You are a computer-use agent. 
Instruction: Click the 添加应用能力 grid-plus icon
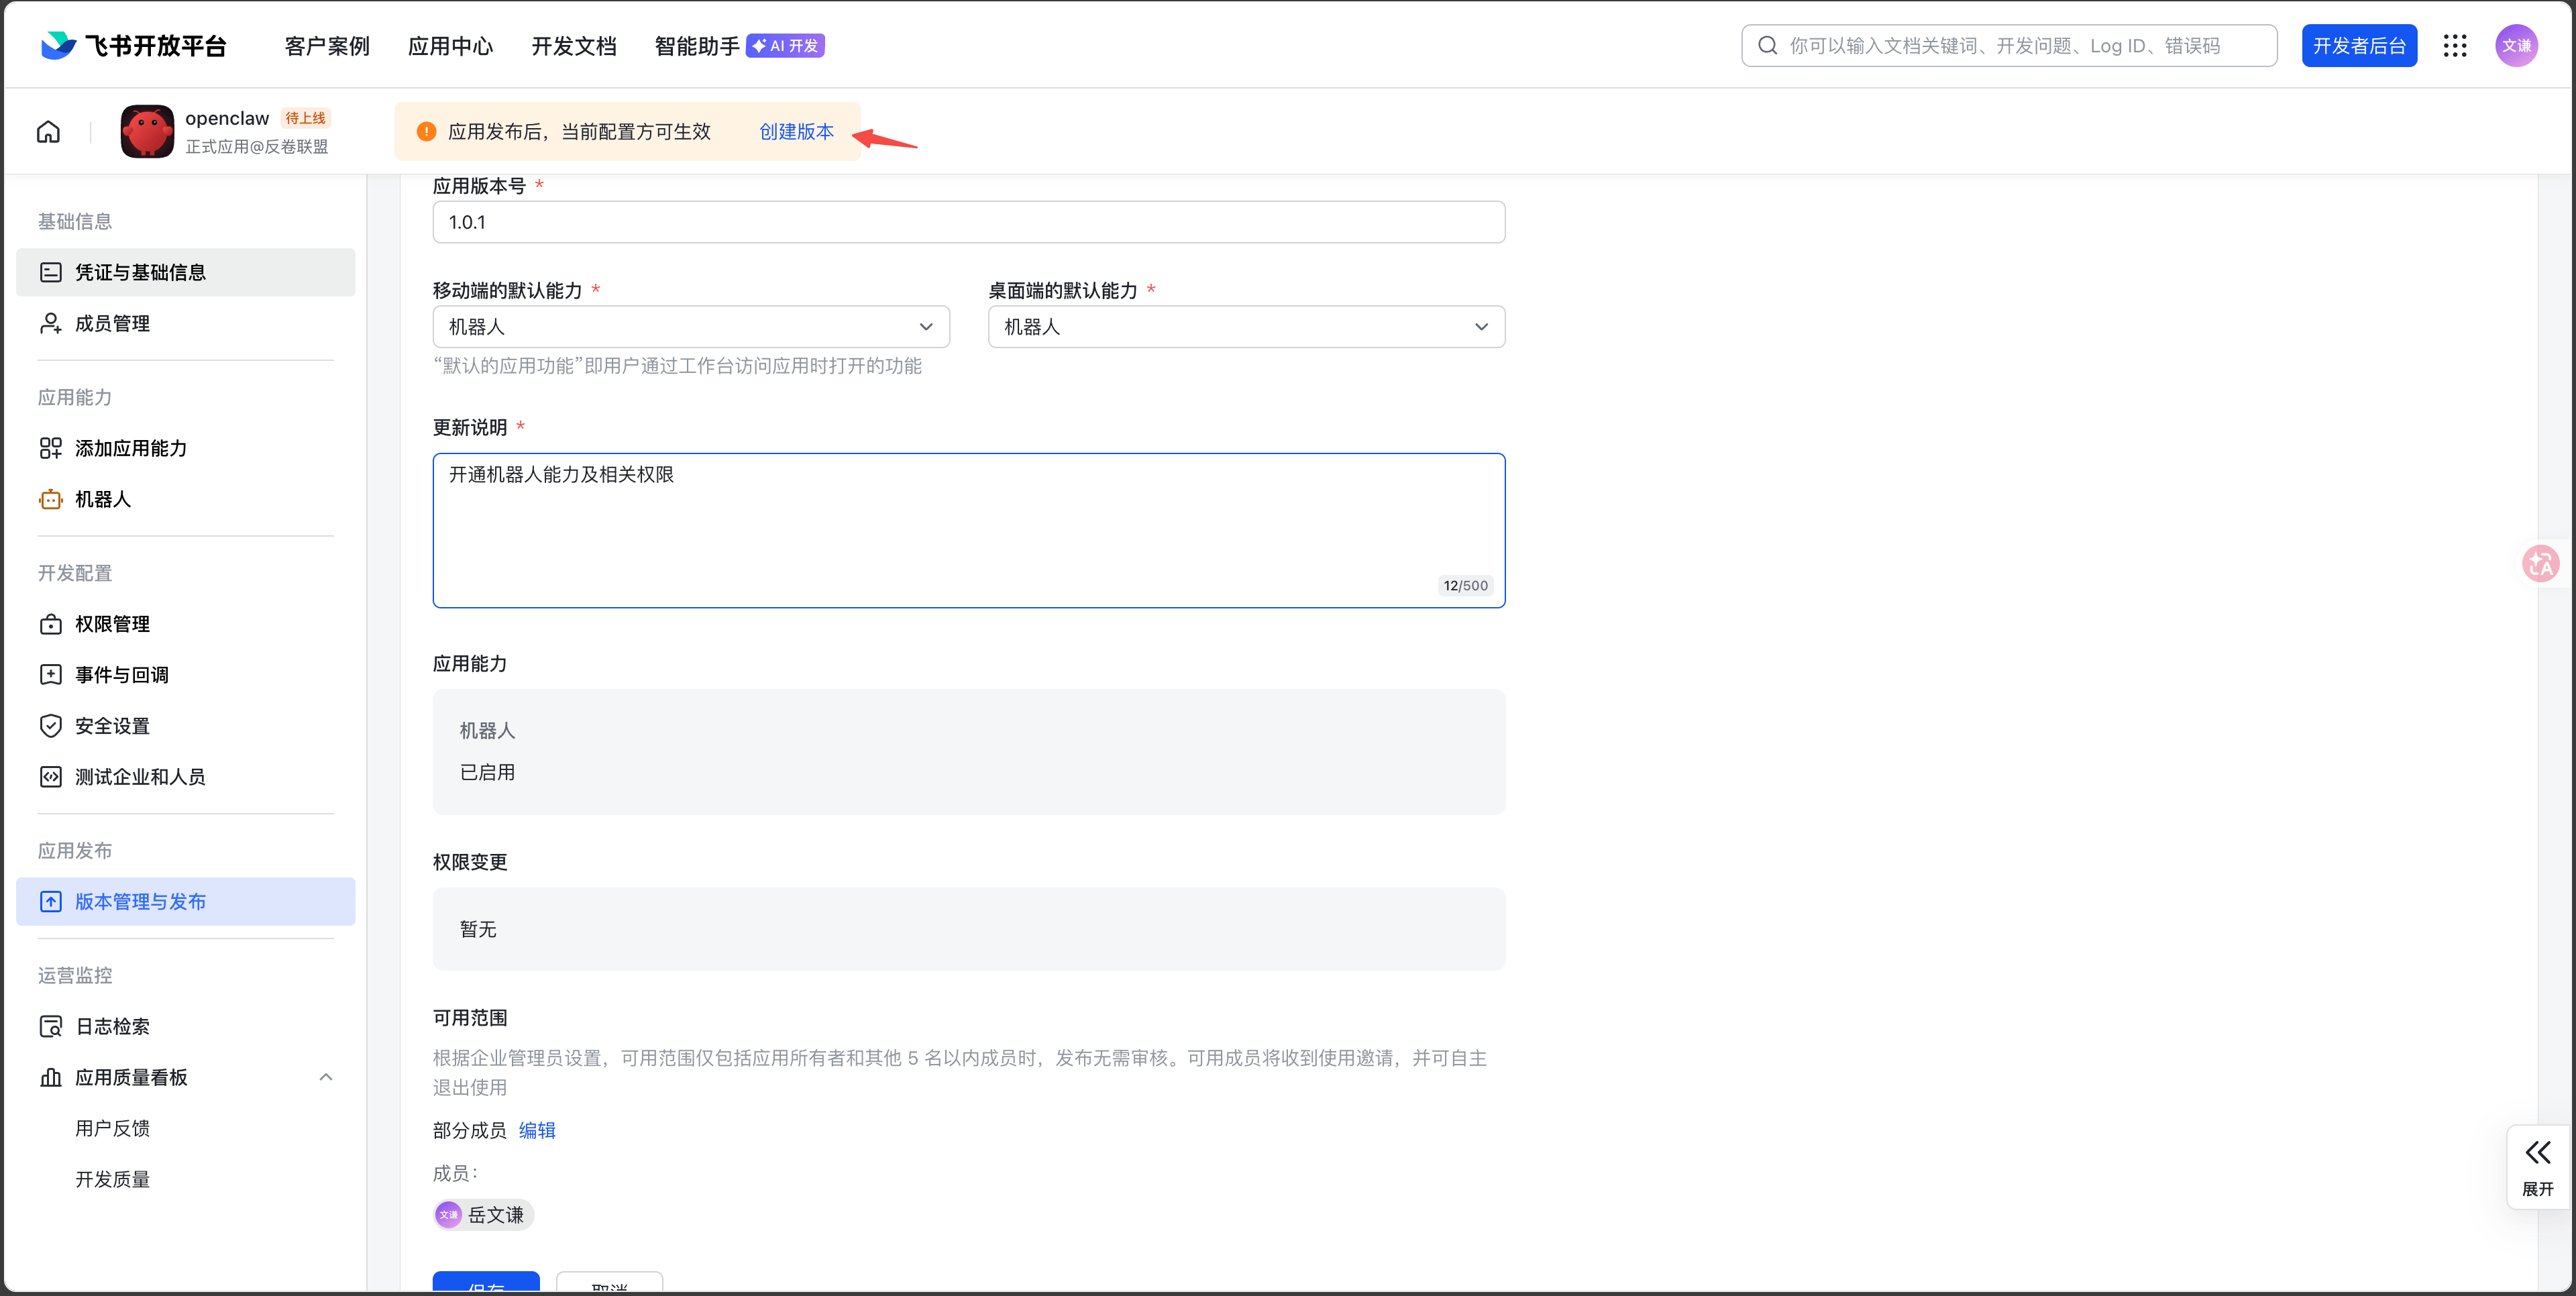point(50,448)
